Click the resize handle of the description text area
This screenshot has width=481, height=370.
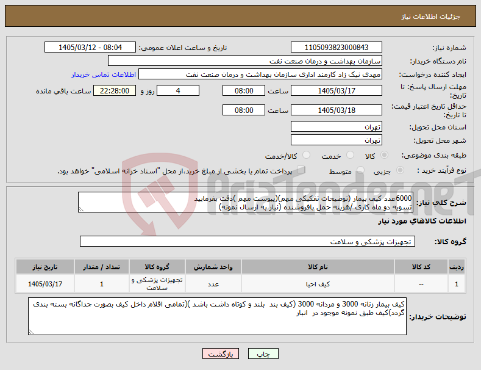coord(81,209)
